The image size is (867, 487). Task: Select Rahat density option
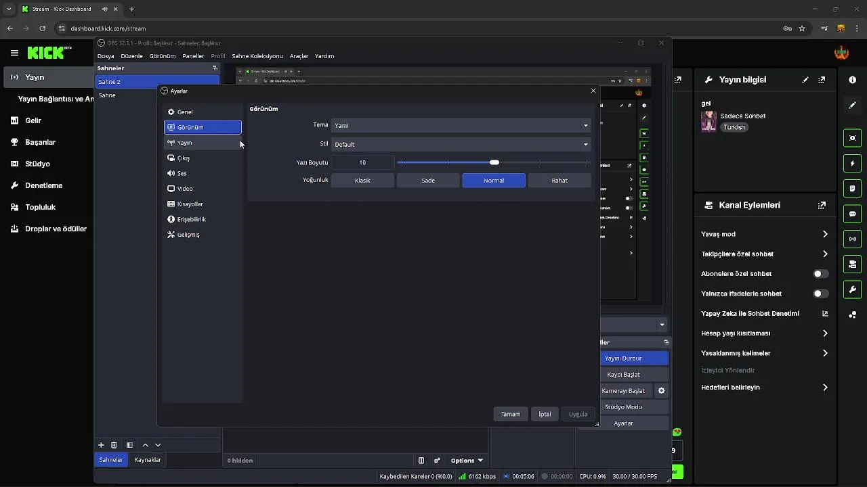559,181
